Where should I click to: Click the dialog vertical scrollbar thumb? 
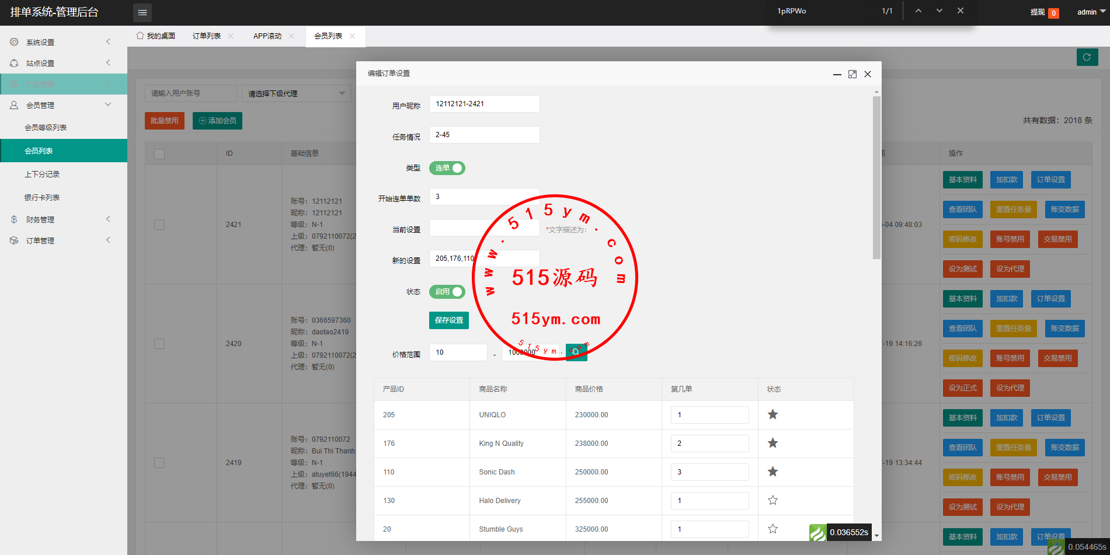(876, 175)
